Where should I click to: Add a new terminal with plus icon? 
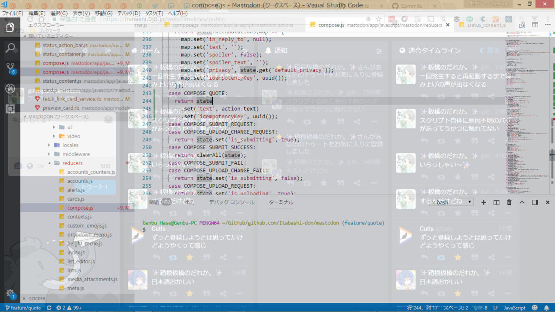tap(483, 202)
